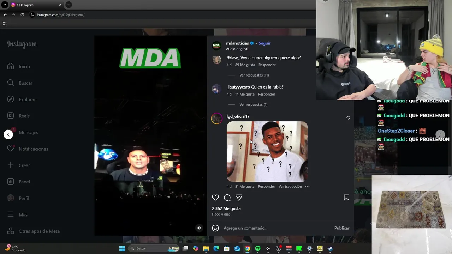Open Panel in the sidebar

tap(18, 182)
